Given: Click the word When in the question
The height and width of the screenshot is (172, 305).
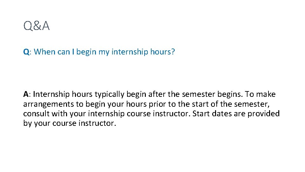Looking at the screenshot, I should (44, 52).
